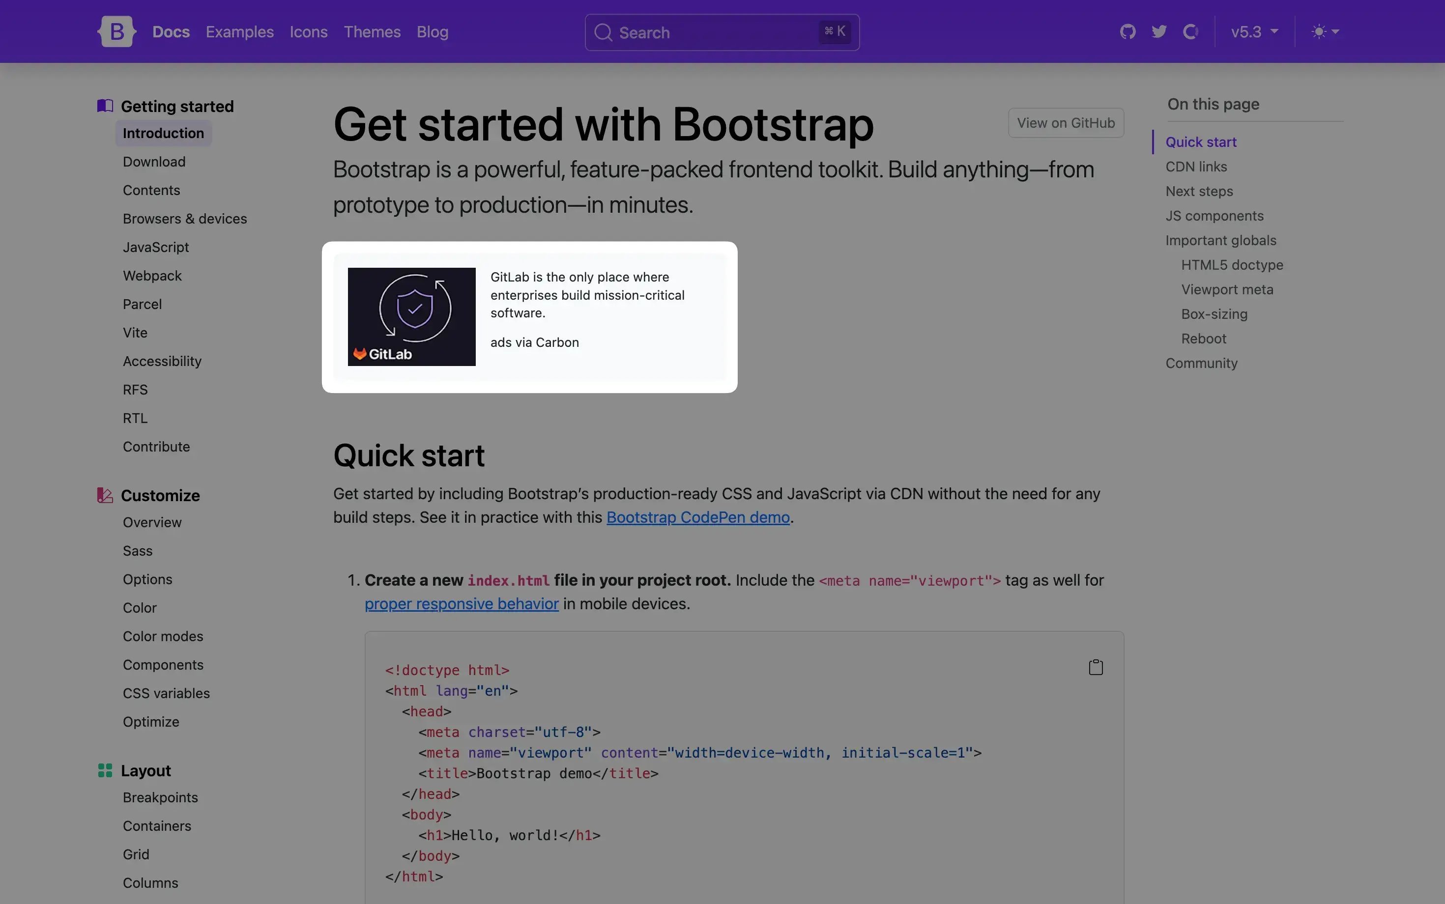Go to the Themes nav item

372,31
